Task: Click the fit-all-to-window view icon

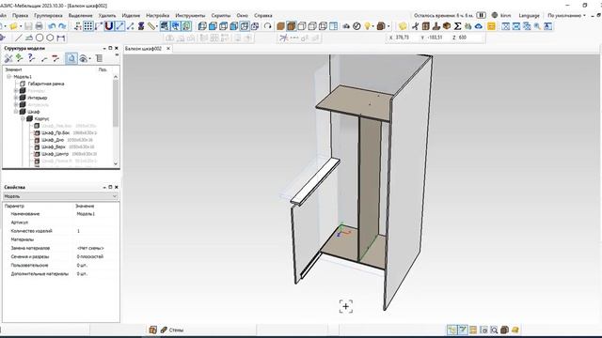Action: 506,26
